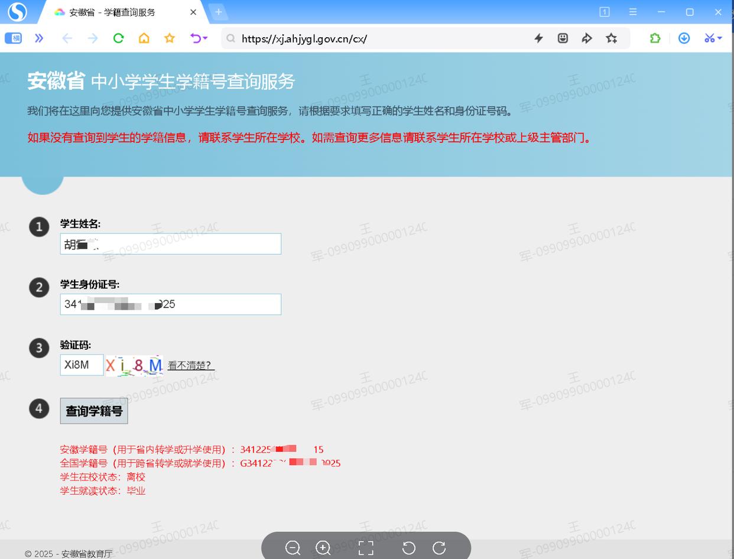Click the 看不清楚? captcha refresh link
The width and height of the screenshot is (734, 559).
[190, 366]
